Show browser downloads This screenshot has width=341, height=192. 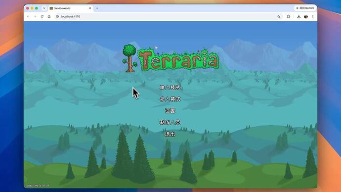coord(299,16)
